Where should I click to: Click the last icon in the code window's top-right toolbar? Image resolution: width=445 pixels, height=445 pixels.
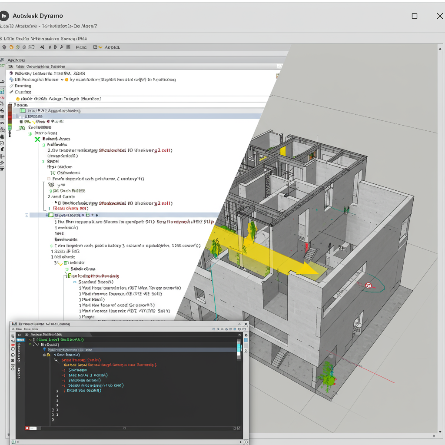tap(244, 329)
